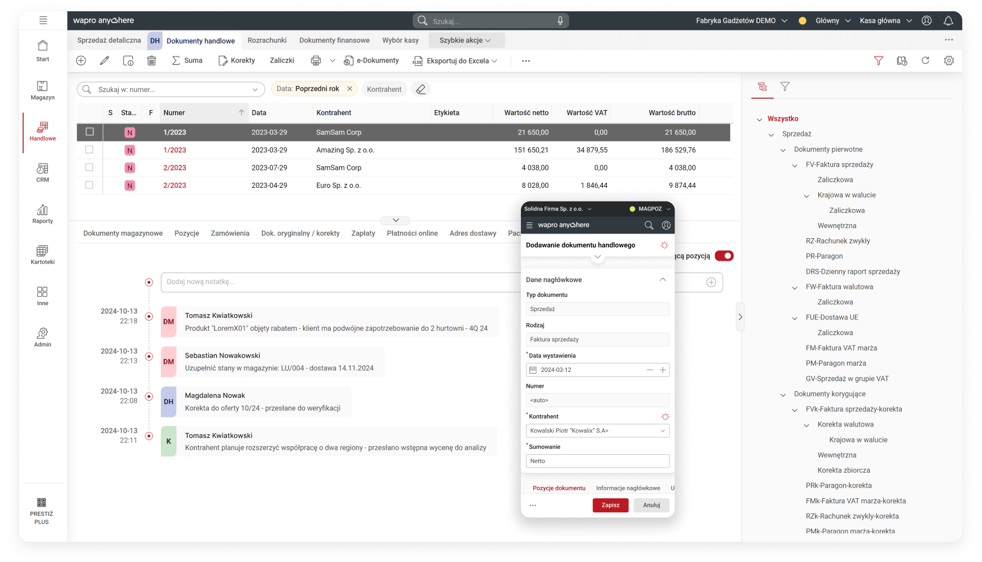Switch to the Rozrachunki tab
982x562 pixels.
[x=267, y=41]
